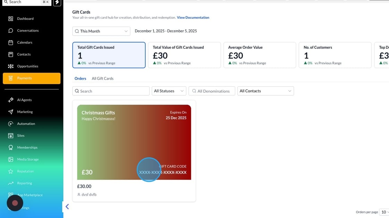Open Conversations chat bubble icon
The height and width of the screenshot is (218, 389).
11,31
